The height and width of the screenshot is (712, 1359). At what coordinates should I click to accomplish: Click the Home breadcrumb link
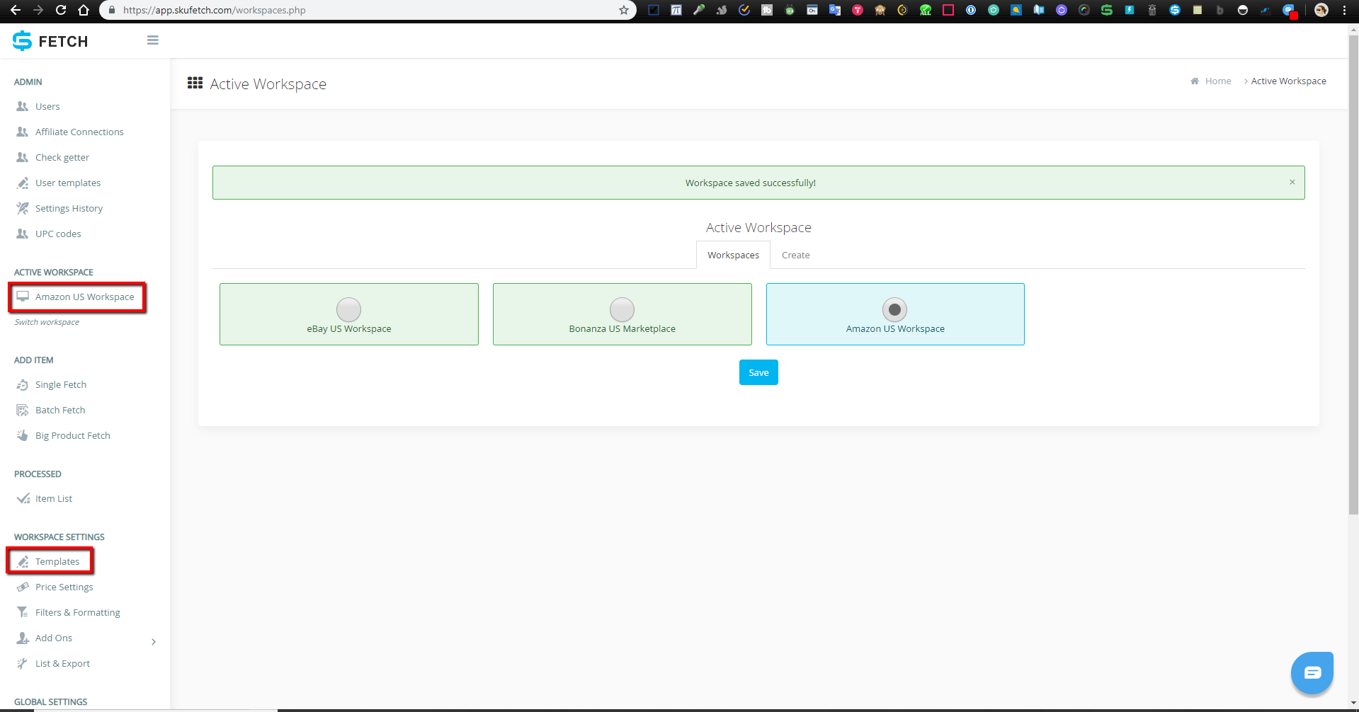point(1218,81)
